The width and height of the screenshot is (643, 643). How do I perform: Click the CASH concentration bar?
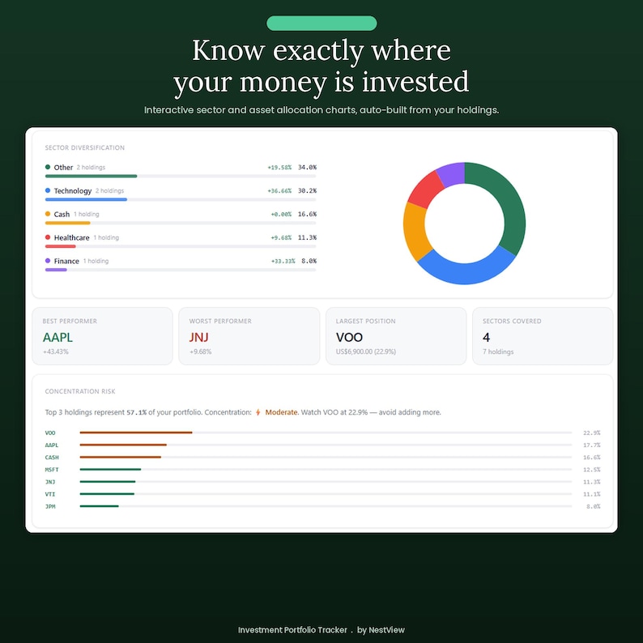[120, 457]
